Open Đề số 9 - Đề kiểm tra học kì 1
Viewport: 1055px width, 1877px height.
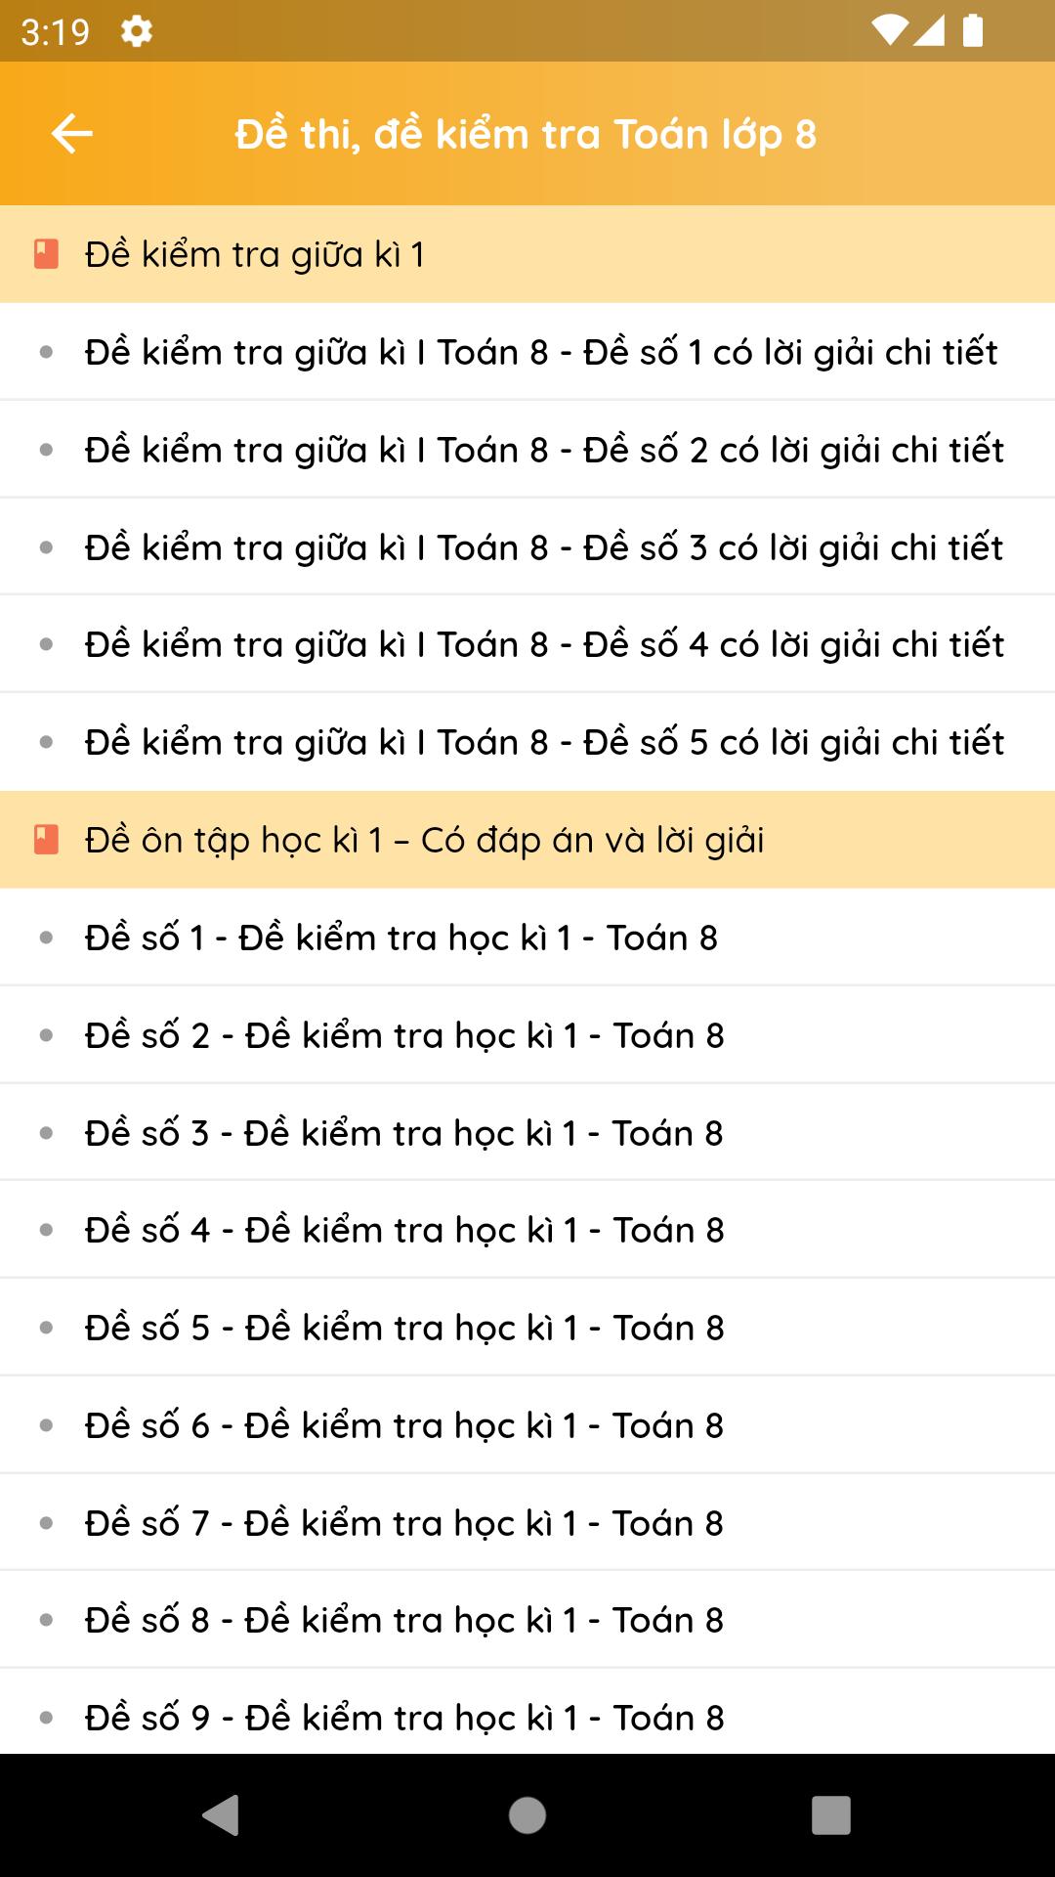403,1718
